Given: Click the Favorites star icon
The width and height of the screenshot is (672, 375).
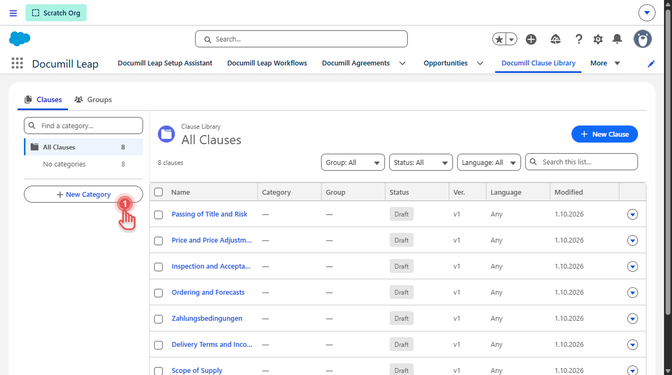Looking at the screenshot, I should point(499,39).
